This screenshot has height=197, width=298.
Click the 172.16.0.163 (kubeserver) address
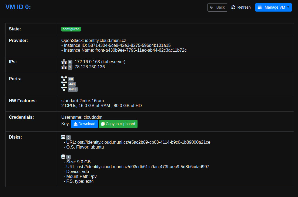tap(100, 62)
